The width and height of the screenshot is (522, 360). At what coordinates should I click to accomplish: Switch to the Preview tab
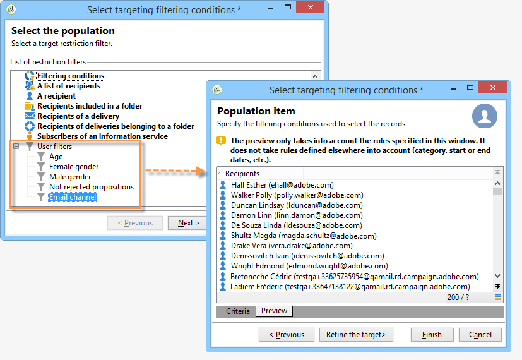pyautogui.click(x=274, y=311)
